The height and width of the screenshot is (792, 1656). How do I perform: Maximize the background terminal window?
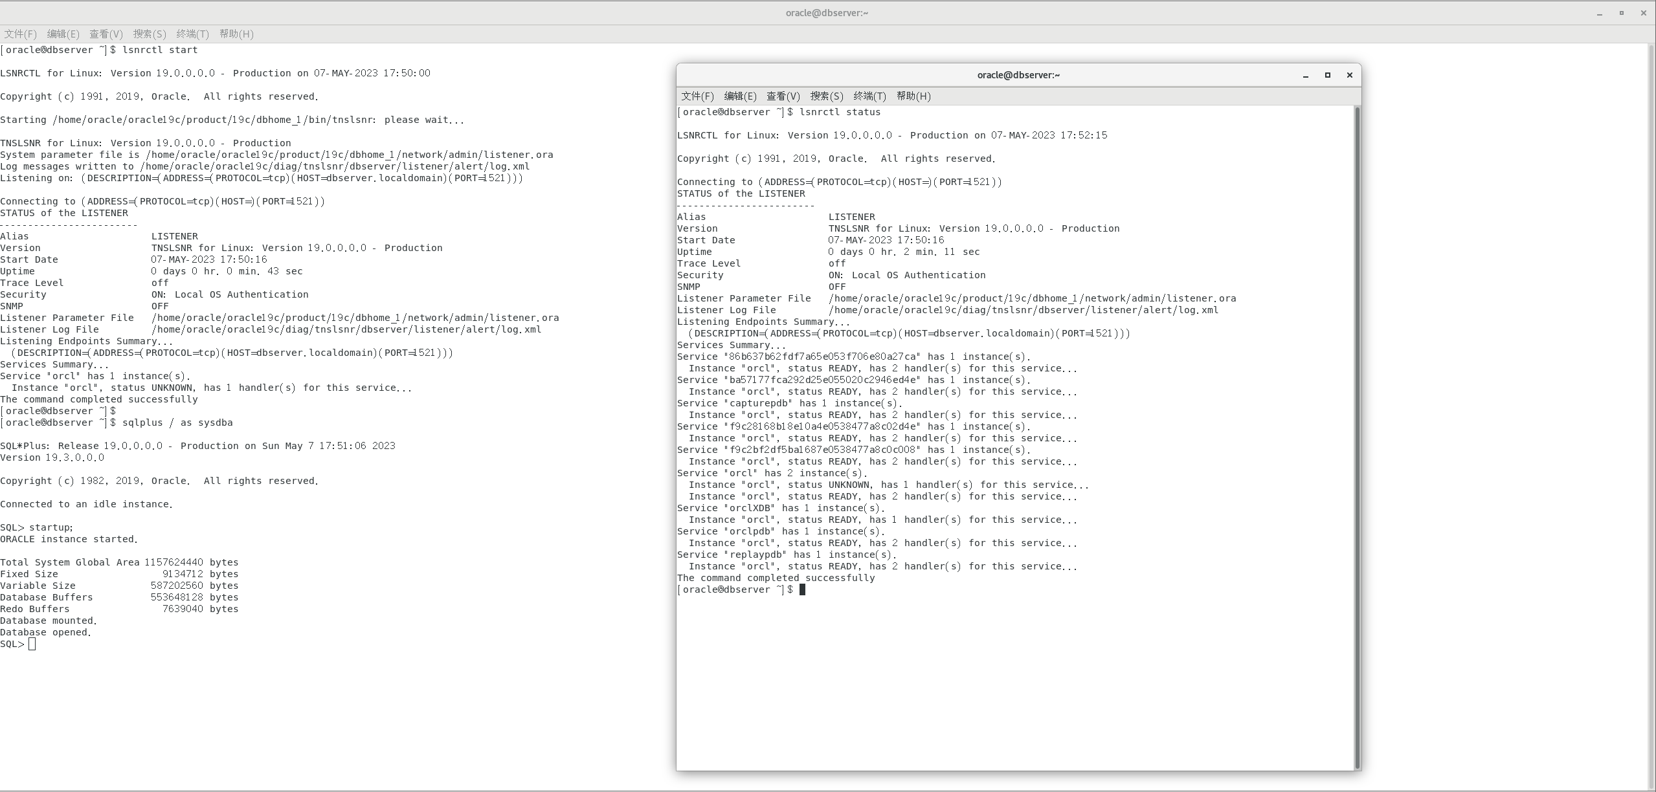[1622, 13]
